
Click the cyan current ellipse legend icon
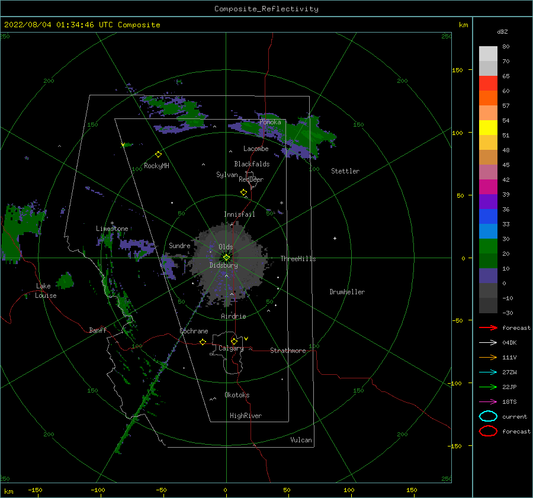(x=488, y=416)
